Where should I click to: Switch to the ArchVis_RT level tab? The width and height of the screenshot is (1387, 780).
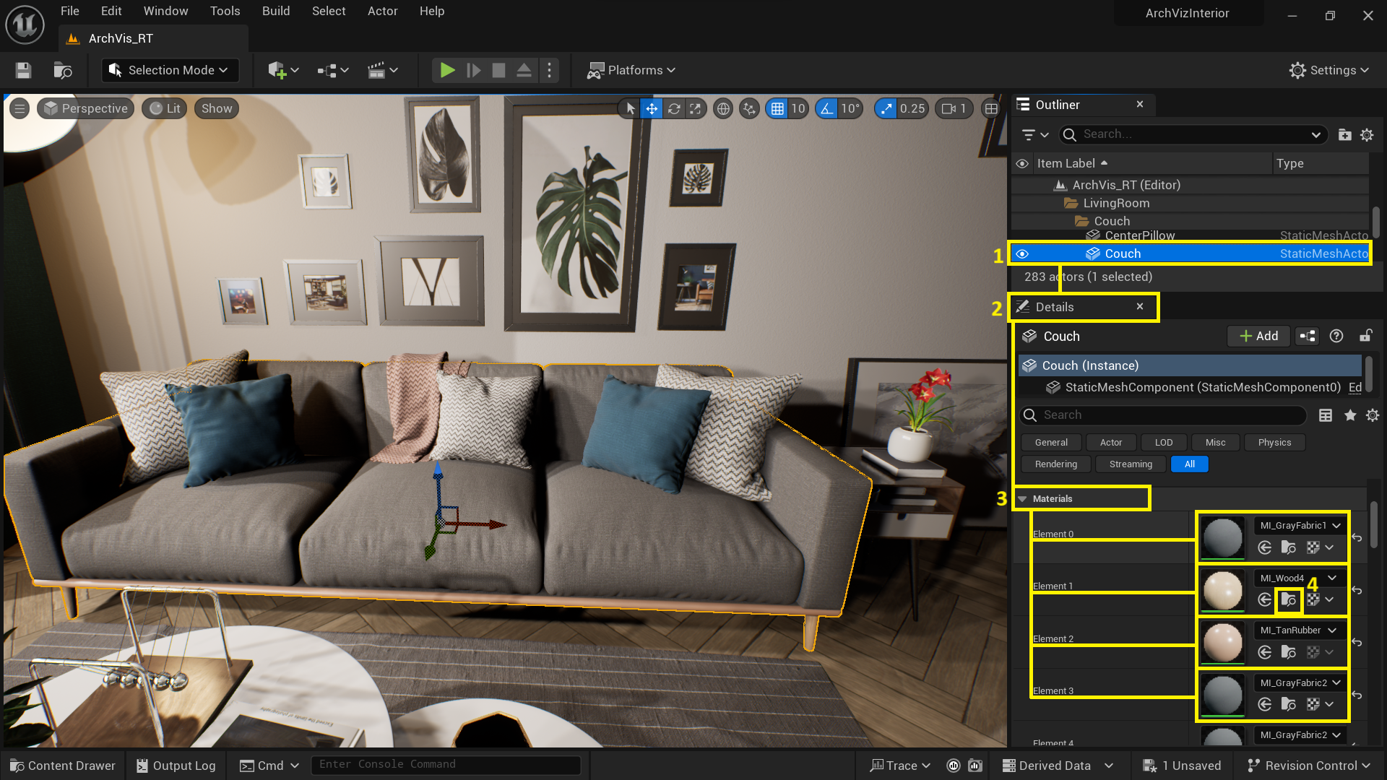coord(120,38)
